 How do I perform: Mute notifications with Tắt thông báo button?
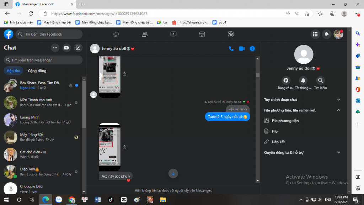tap(303, 80)
